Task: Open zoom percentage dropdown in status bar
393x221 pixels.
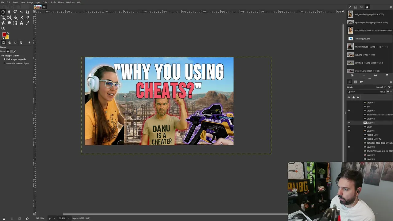Action: (69, 218)
